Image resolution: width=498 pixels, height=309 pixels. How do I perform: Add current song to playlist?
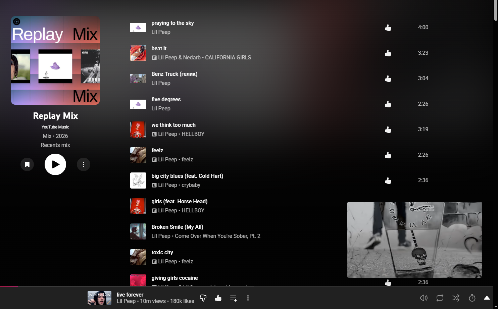tap(234, 298)
